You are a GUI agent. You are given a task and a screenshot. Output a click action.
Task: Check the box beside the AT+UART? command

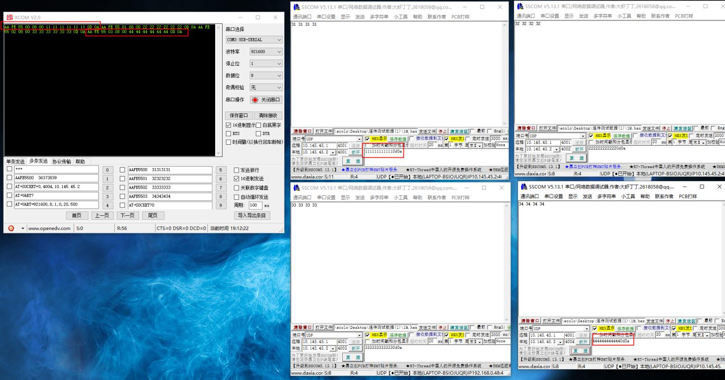coord(9,196)
